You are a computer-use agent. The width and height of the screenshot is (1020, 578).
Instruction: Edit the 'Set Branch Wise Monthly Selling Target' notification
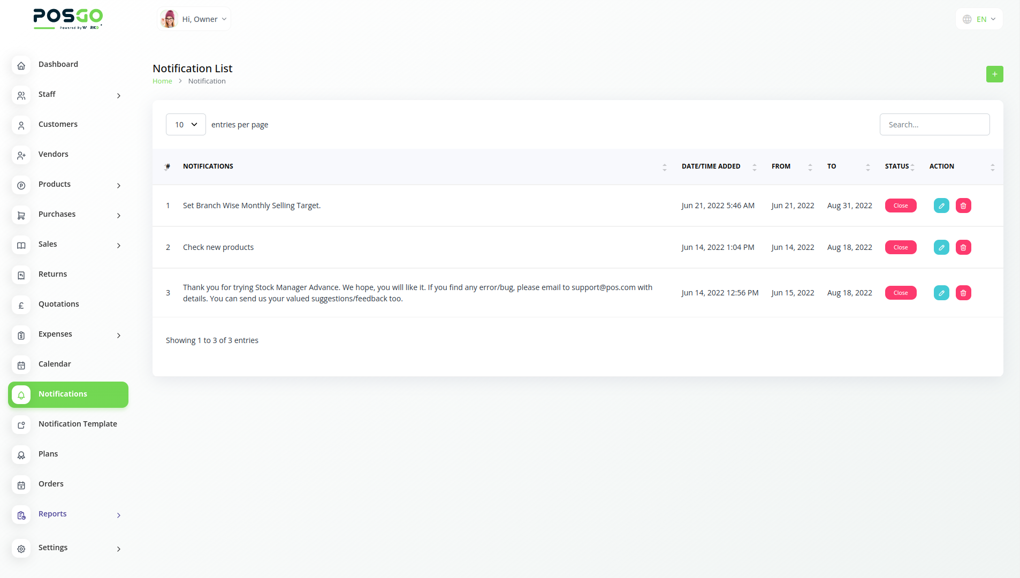pos(941,206)
